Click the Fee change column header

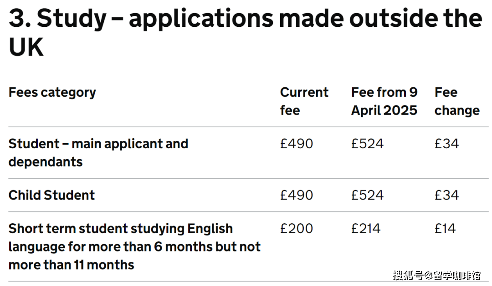[457, 101]
